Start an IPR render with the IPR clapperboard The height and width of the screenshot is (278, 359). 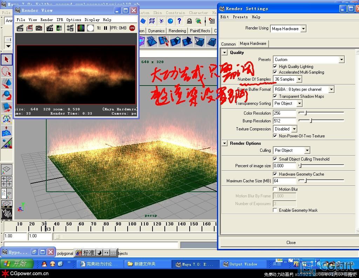[x=50, y=28]
